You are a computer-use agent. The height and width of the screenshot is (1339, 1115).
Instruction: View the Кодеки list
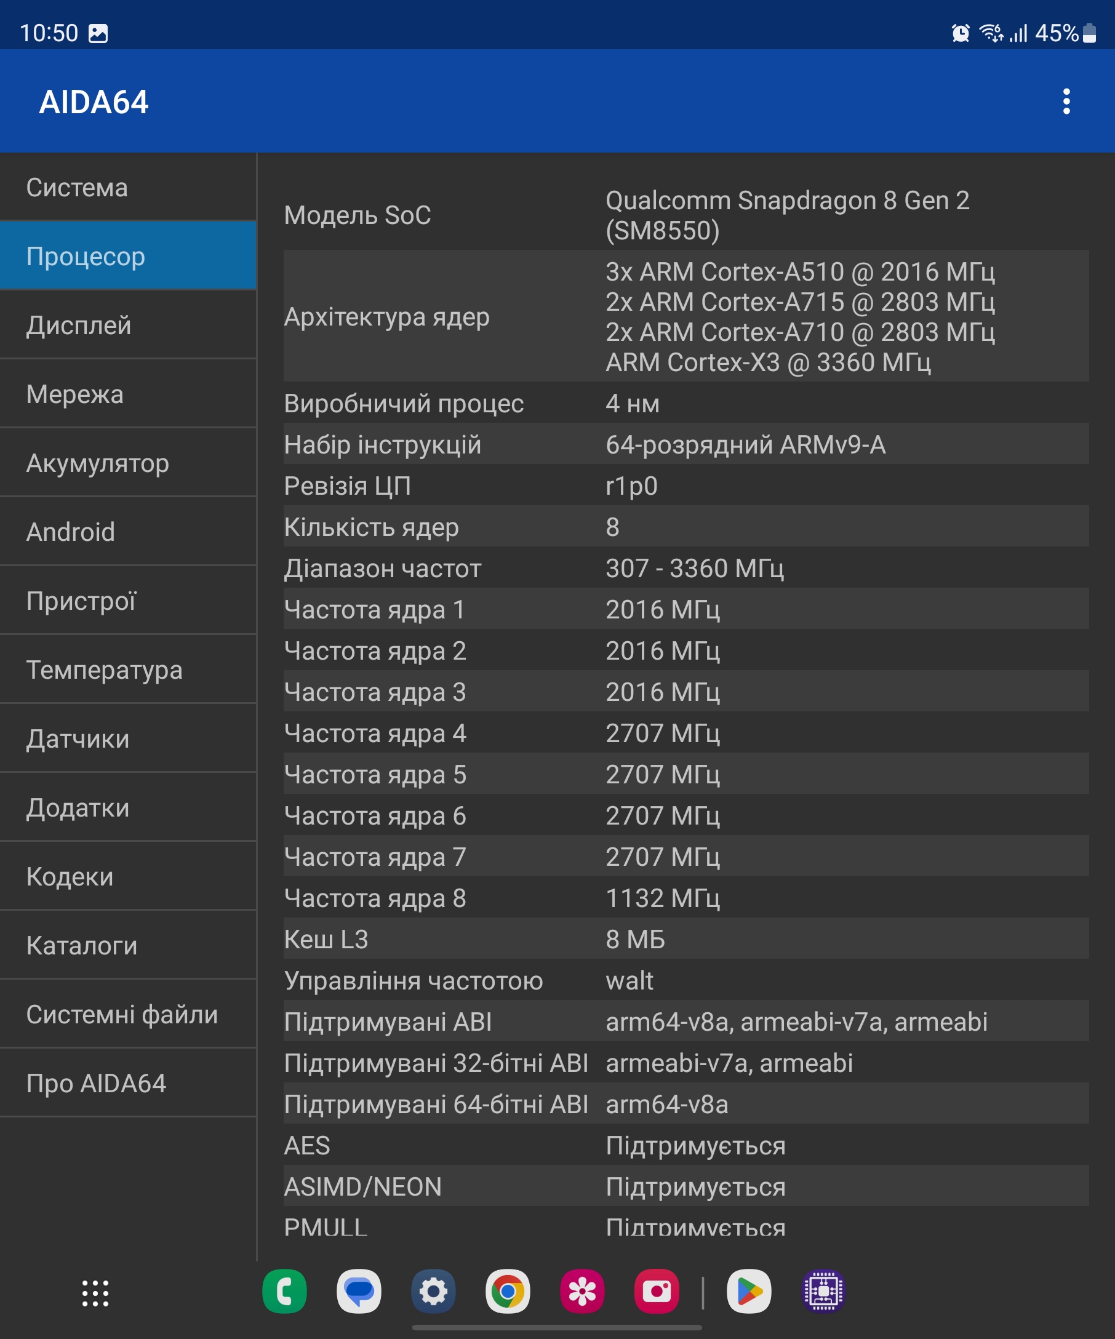[128, 876]
